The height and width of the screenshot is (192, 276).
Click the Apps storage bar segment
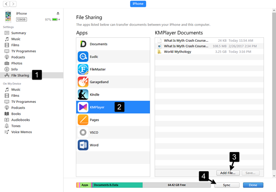[x=86, y=185]
